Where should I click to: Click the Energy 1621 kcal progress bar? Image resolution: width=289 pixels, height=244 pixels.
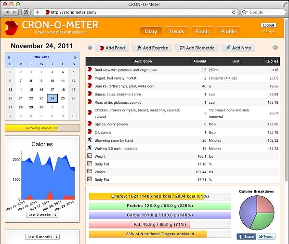coord(160,196)
